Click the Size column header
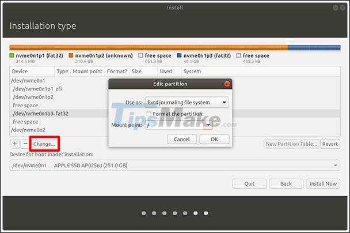Screen dimensions: 350x233 pos(143,72)
